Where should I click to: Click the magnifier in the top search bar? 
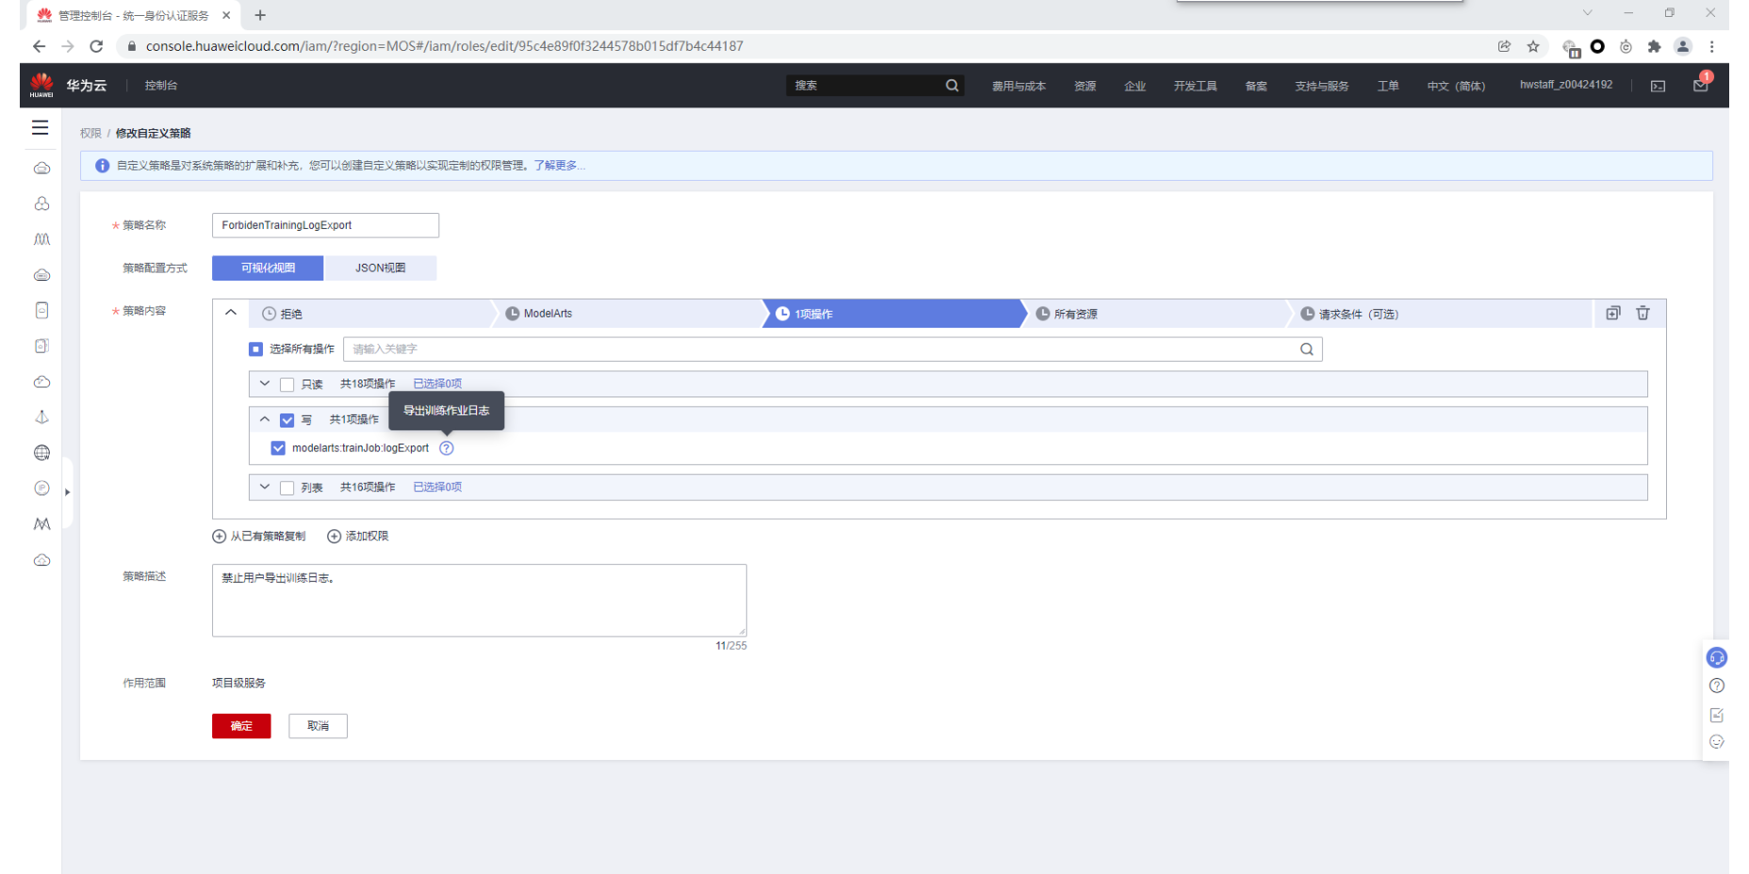952,86
